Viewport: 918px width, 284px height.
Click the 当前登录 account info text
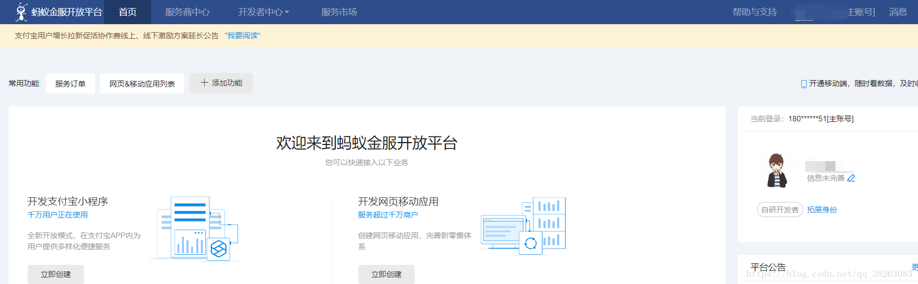tap(802, 119)
